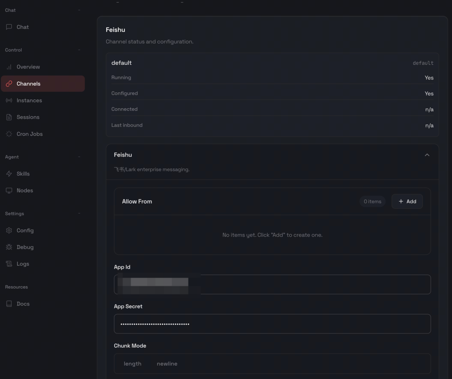Focus the App Secret field
Viewport: 452px width, 379px height.
(272, 324)
